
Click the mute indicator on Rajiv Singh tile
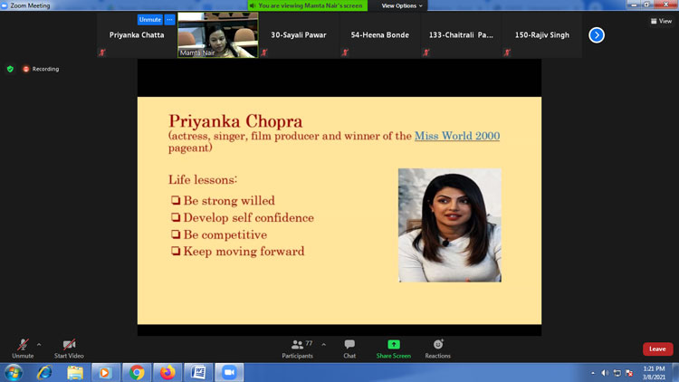[x=507, y=53]
